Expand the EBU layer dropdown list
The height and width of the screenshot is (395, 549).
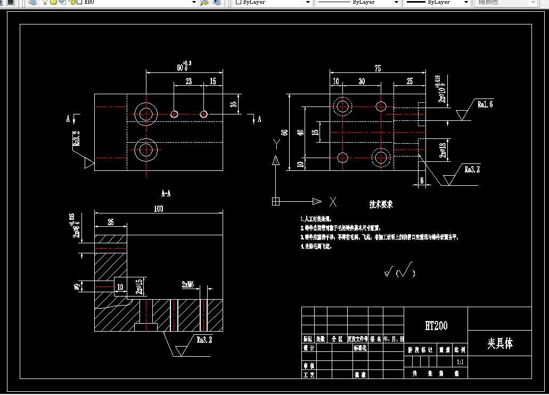click(x=194, y=2)
